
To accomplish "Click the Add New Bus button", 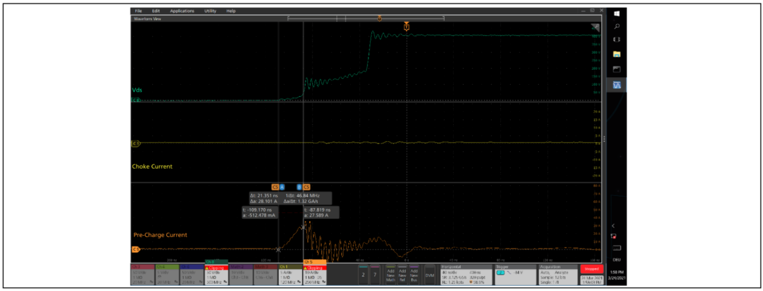I will [x=414, y=274].
